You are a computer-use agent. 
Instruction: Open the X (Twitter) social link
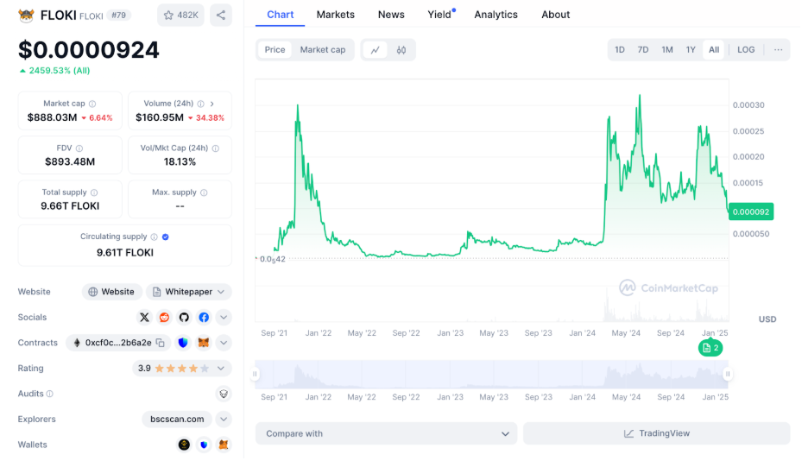(144, 318)
